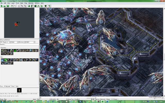Click the Cut scissors toolbar icon
Image resolution: width=165 pixels, height=103 pixels.
pos(19,6)
